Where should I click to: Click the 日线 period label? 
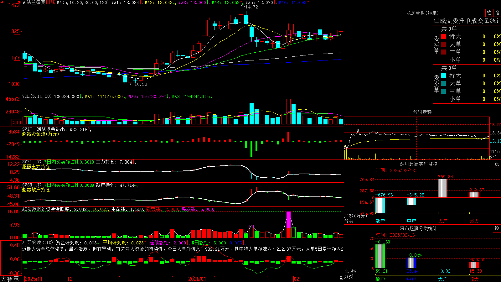pos(50,3)
